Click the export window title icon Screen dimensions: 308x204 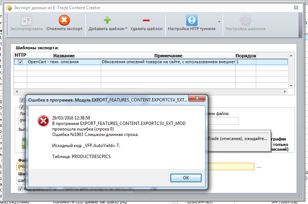click(x=9, y=8)
